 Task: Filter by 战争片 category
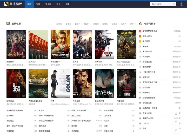114,24
